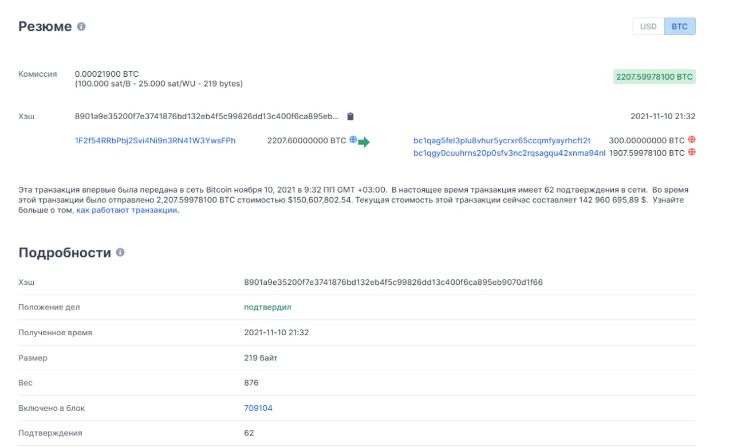Open block 709104 link
The image size is (733, 447).
click(x=258, y=408)
